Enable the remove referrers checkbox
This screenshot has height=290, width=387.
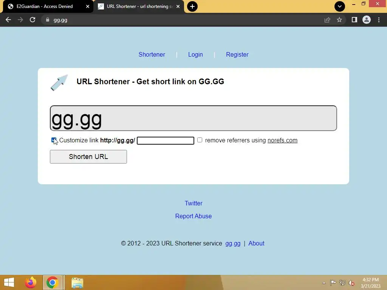tap(200, 140)
